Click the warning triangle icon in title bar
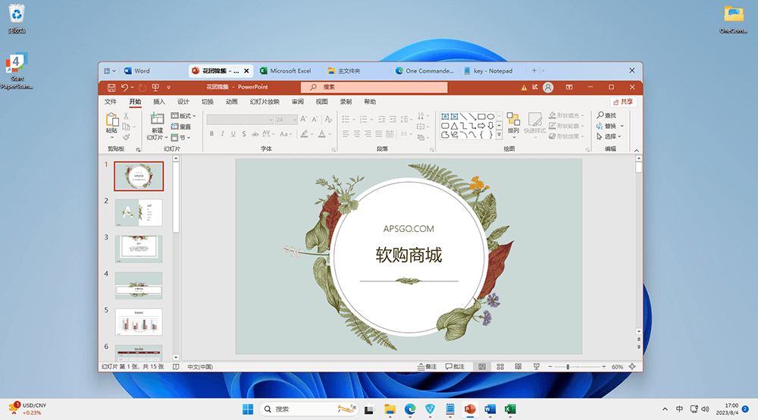The width and height of the screenshot is (758, 420). tap(524, 87)
